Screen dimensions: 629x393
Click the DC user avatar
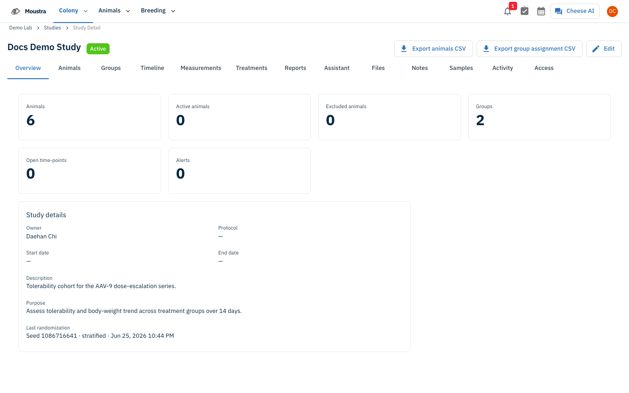(x=612, y=11)
